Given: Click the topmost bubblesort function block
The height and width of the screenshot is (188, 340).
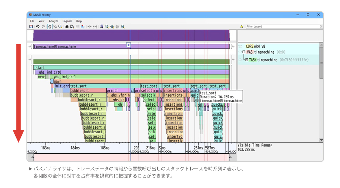Looking at the screenshot, I should click(88, 91).
